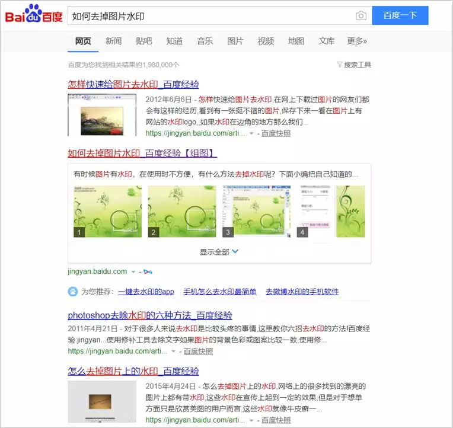Open dropdown arrow after photoshop result URL
This screenshot has width=453, height=428.
pyautogui.click(x=173, y=351)
